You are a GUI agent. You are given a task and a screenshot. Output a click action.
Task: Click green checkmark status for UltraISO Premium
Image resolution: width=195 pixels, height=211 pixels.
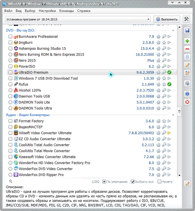tap(169, 72)
